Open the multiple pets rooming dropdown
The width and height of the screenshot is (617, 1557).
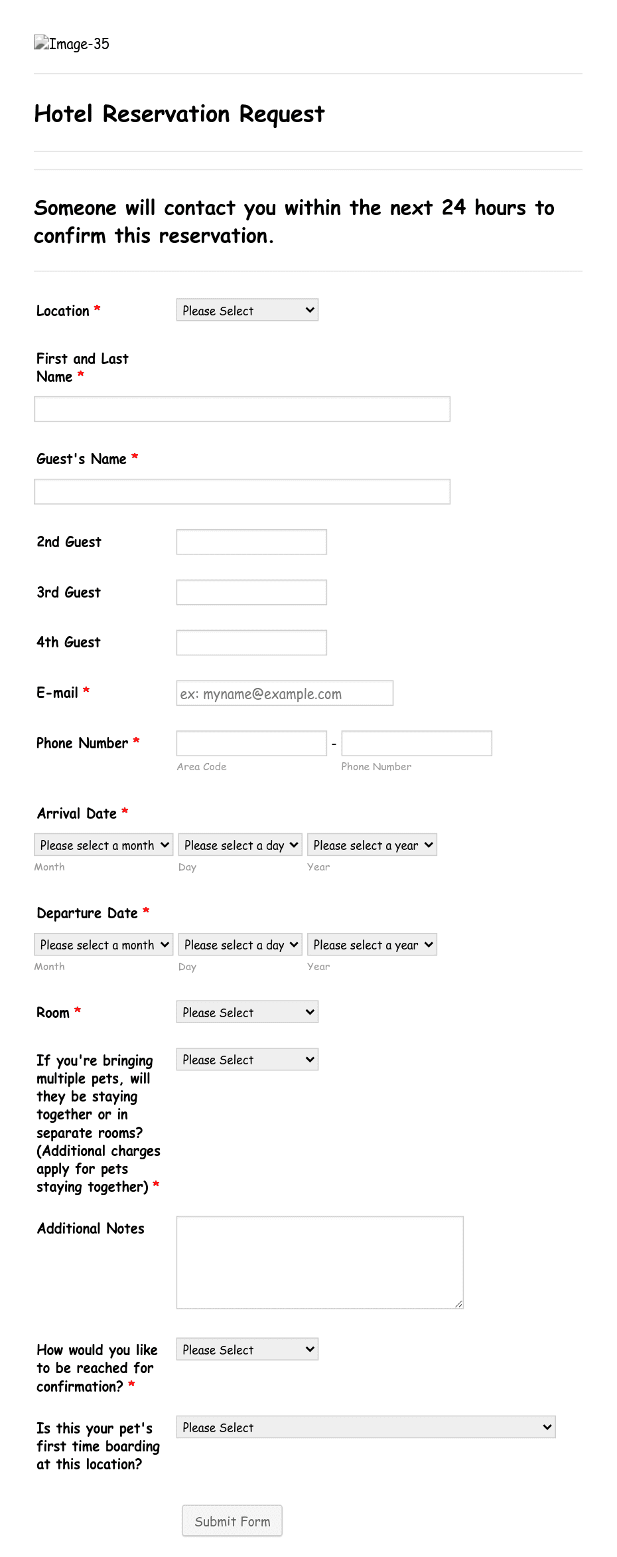(x=246, y=1059)
